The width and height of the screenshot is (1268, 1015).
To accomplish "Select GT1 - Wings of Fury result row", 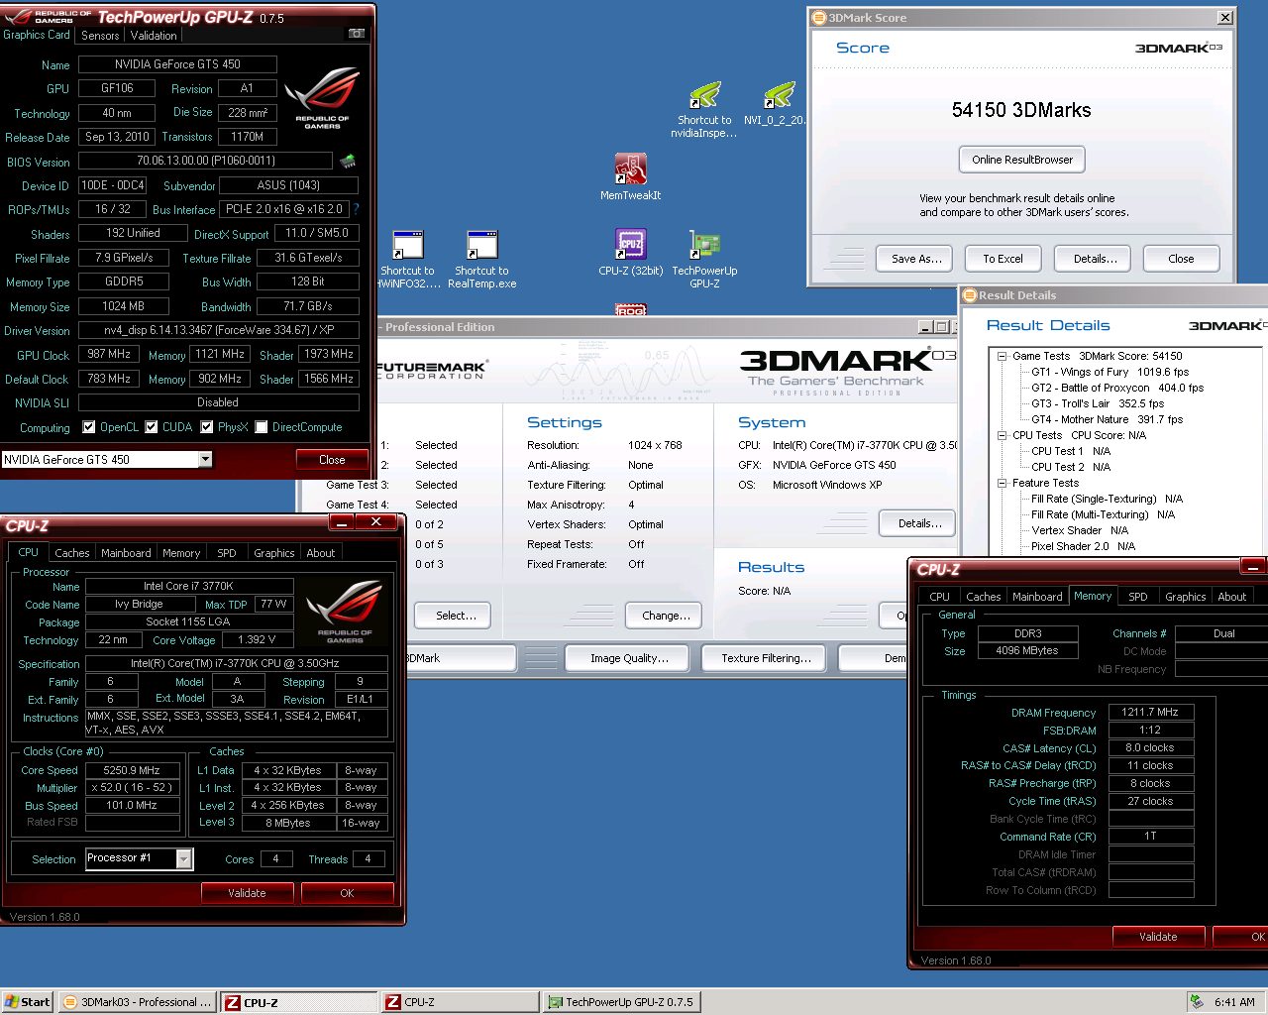I will [1110, 372].
